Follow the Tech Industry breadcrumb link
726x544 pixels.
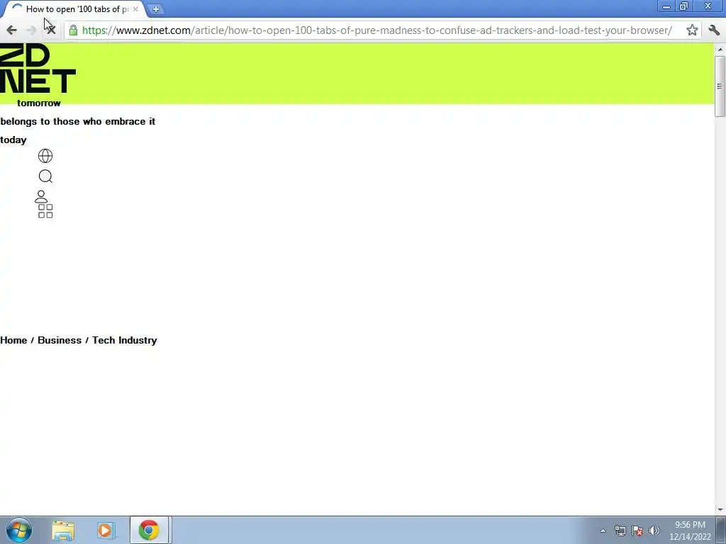(x=125, y=341)
